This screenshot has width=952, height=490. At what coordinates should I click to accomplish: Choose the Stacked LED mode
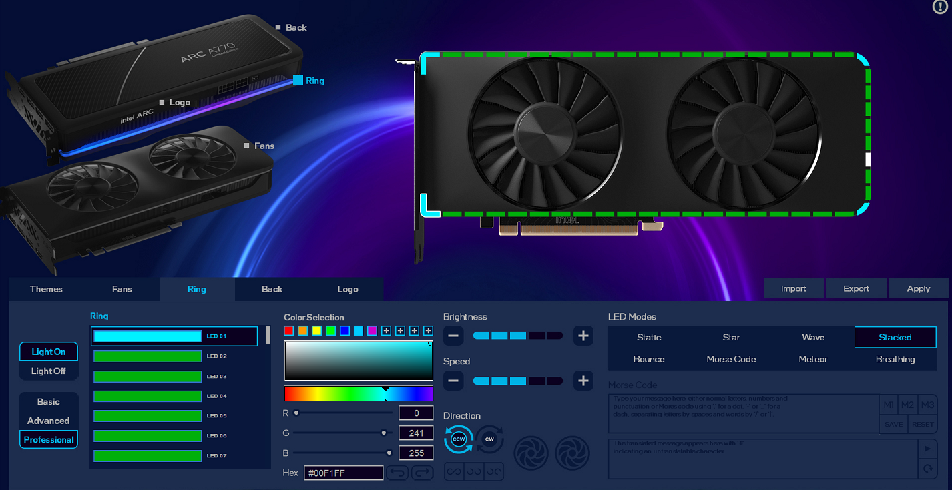[895, 338]
